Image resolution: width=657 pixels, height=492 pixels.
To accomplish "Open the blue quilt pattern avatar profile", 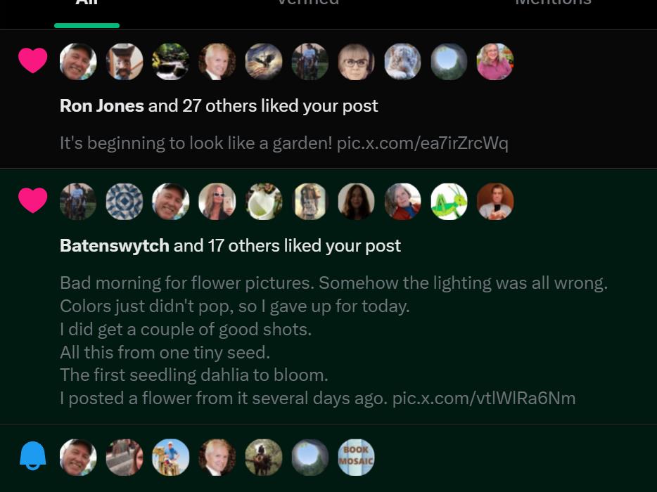I will point(125,202).
